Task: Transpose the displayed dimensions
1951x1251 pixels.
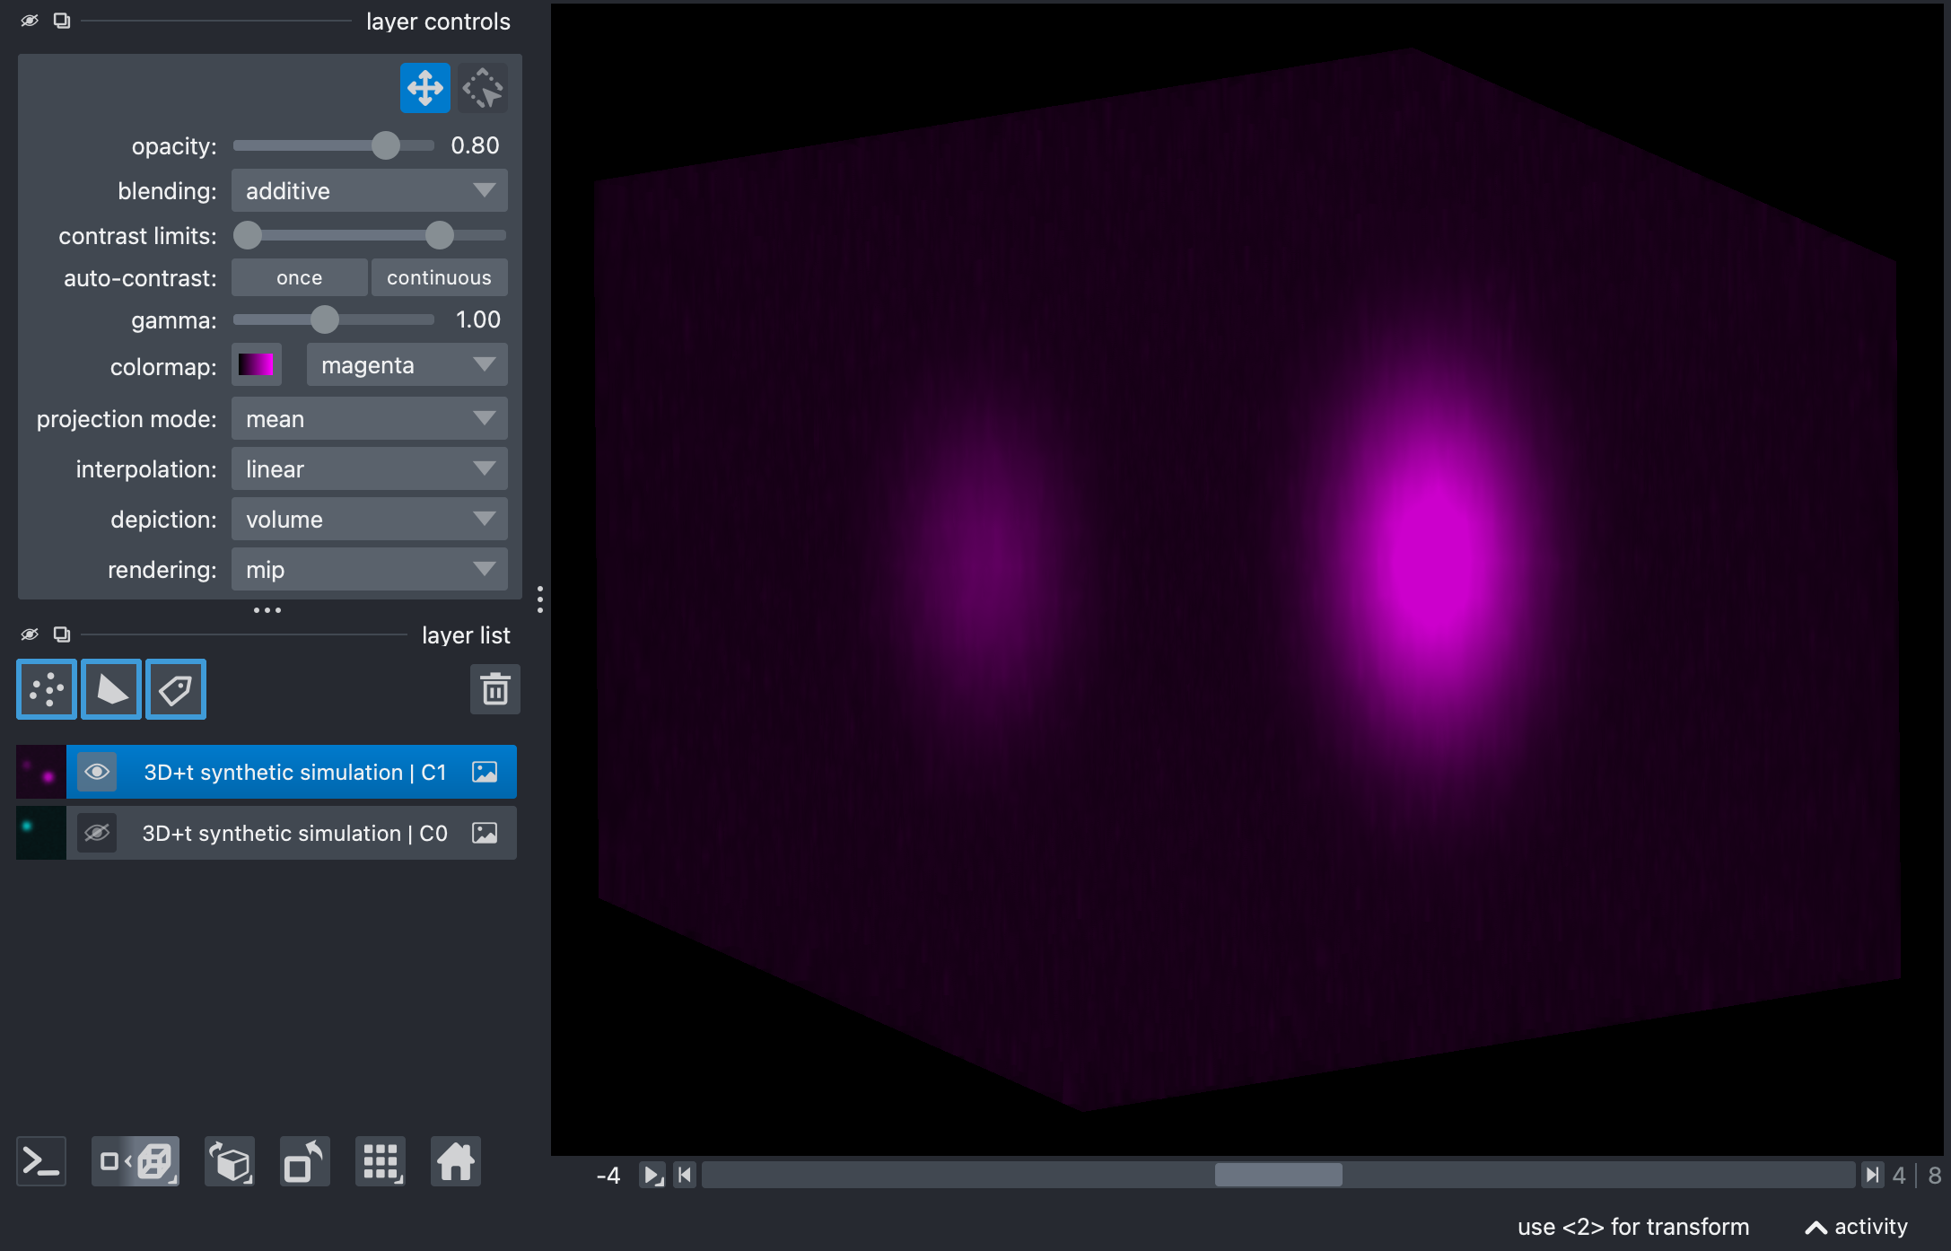Action: pyautogui.click(x=305, y=1161)
